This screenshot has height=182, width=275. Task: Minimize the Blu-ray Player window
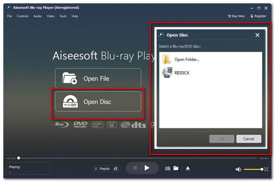coord(252,8)
